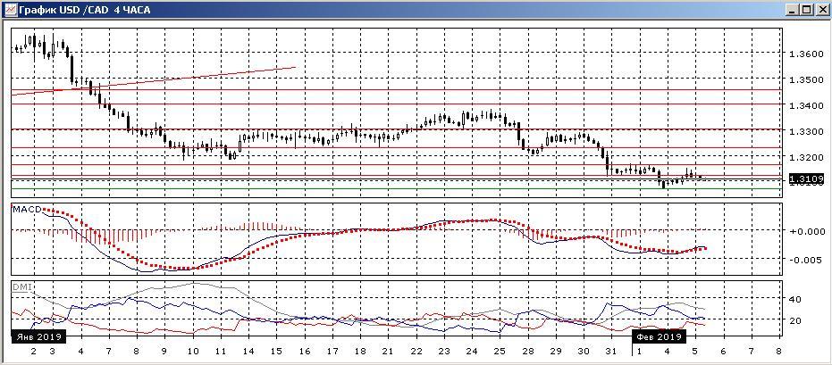Viewport: 832px width, 365px height.
Task: Click date 14 on the time axis
Action: (248, 352)
